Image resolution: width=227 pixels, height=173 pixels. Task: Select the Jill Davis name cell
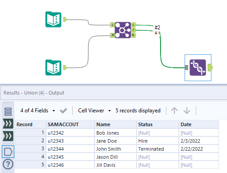click(116, 165)
